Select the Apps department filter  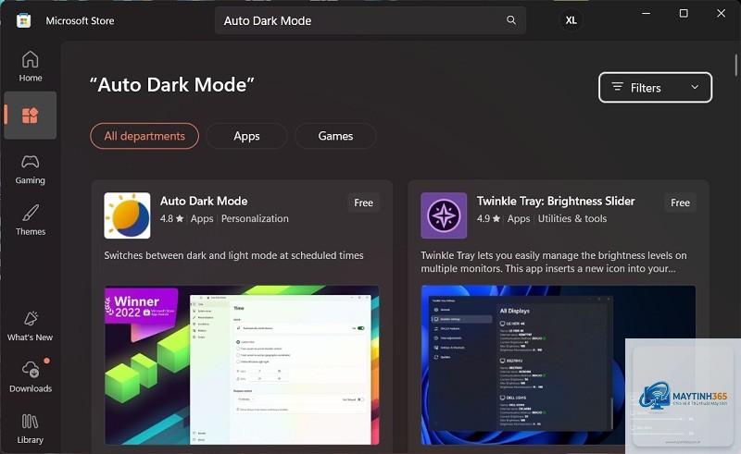[246, 136]
